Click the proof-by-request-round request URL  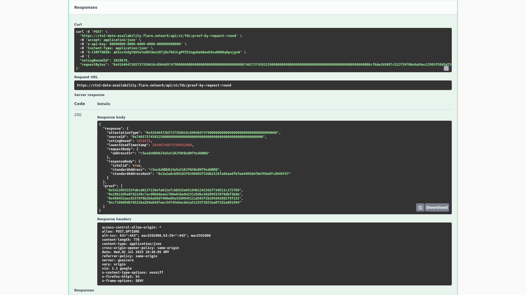154,85
